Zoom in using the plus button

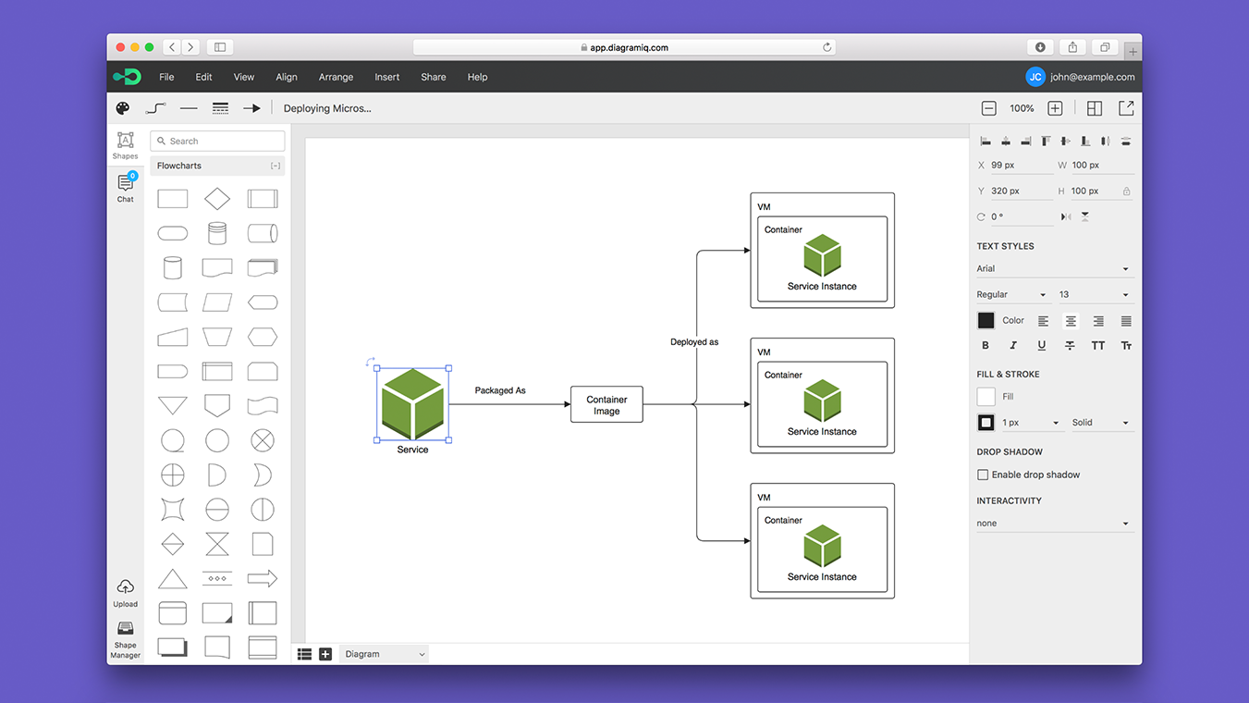1055,108
